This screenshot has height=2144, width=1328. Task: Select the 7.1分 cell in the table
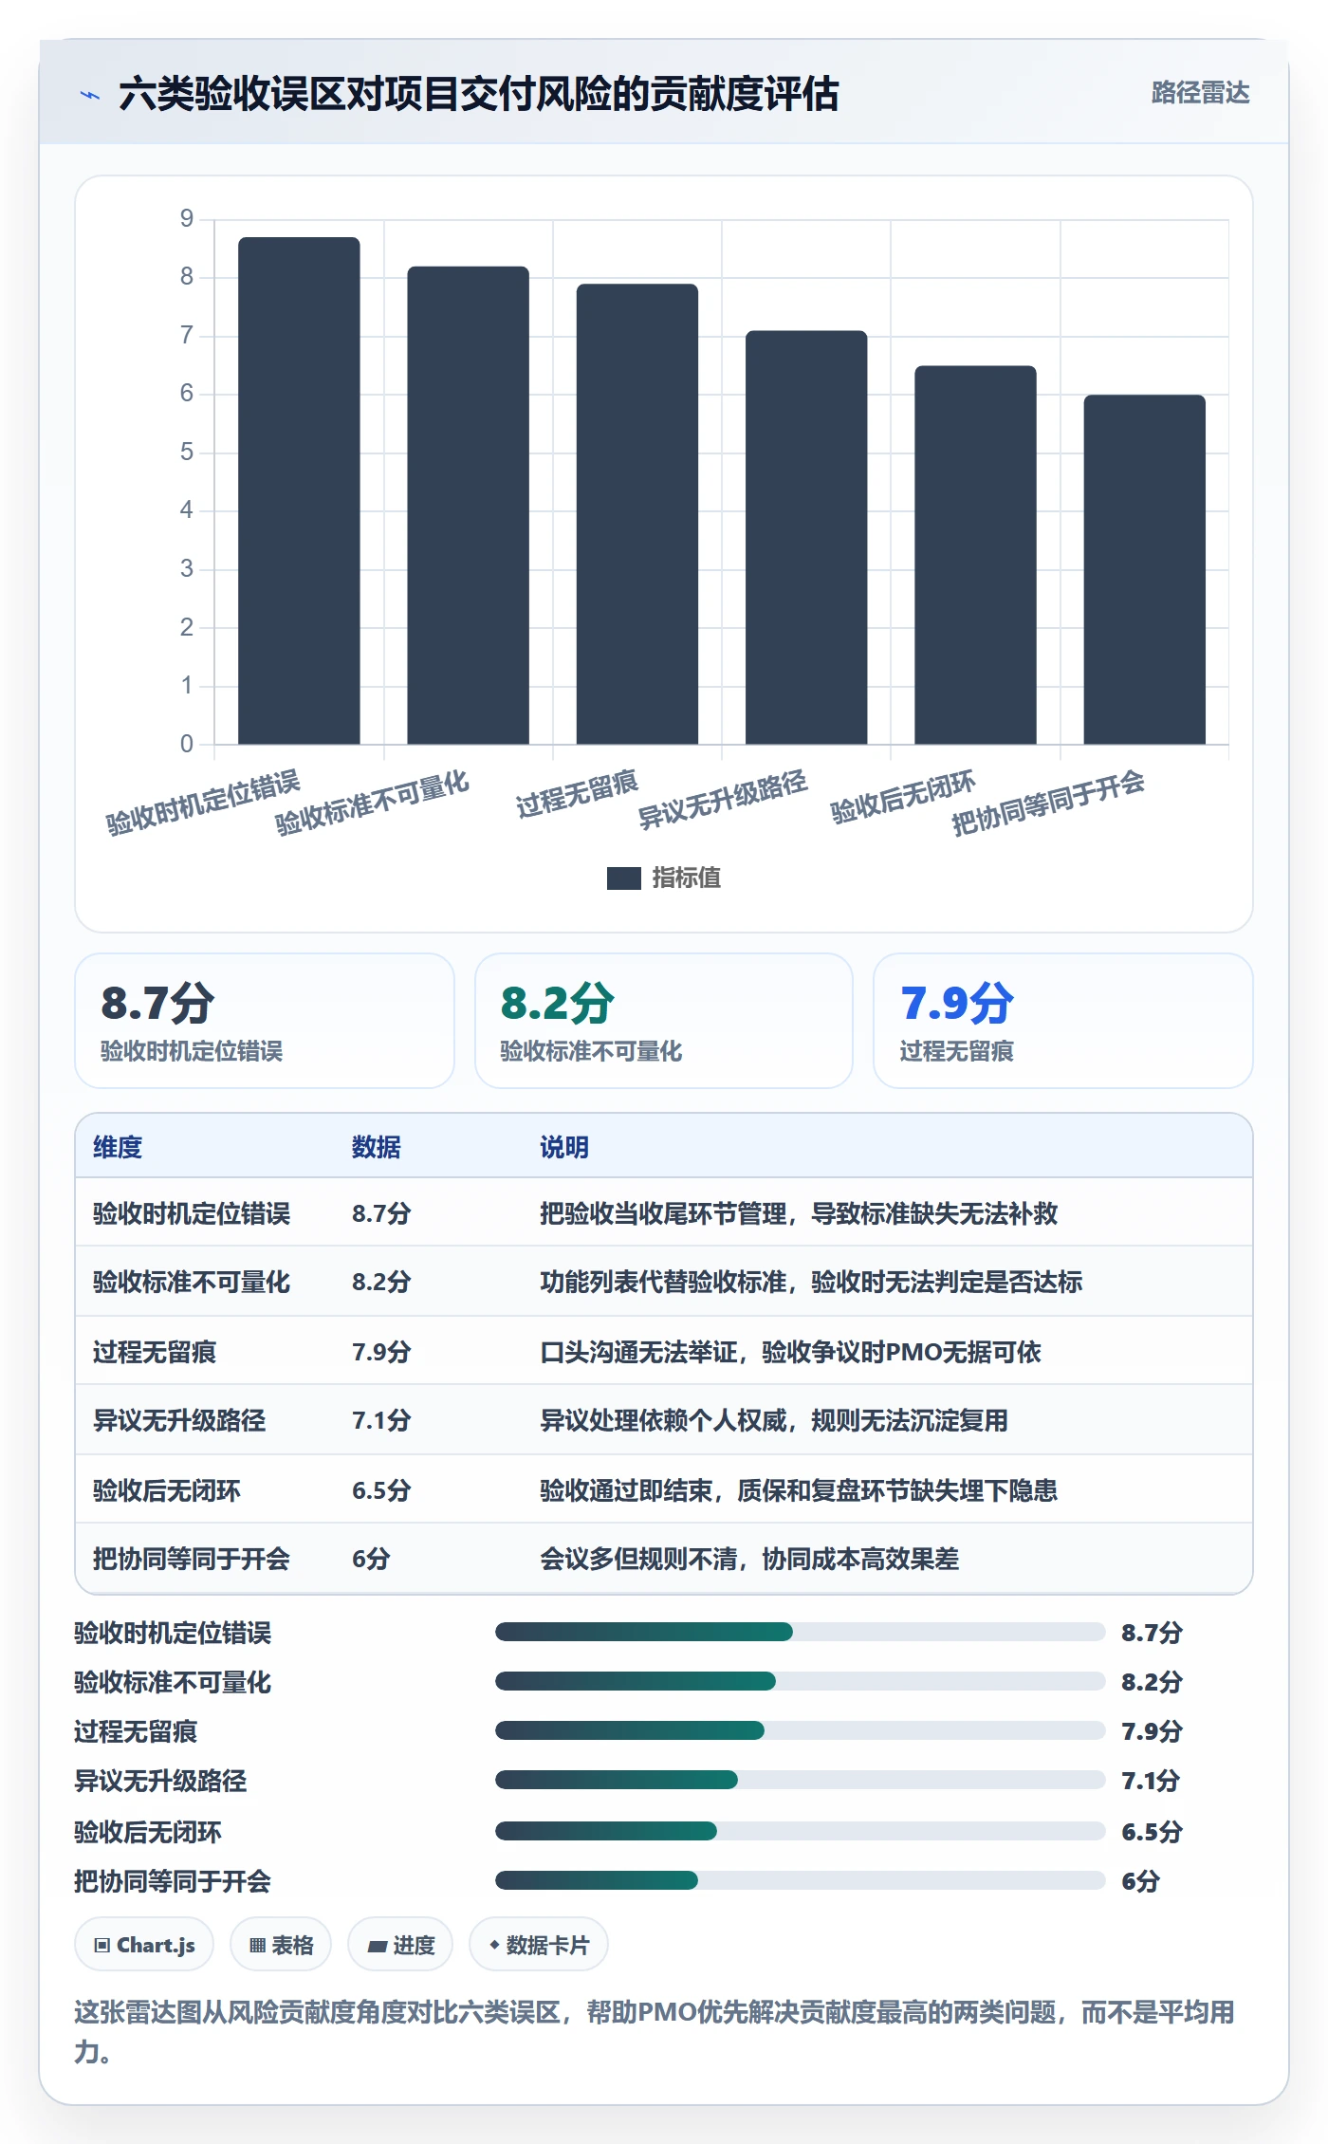coord(381,1420)
